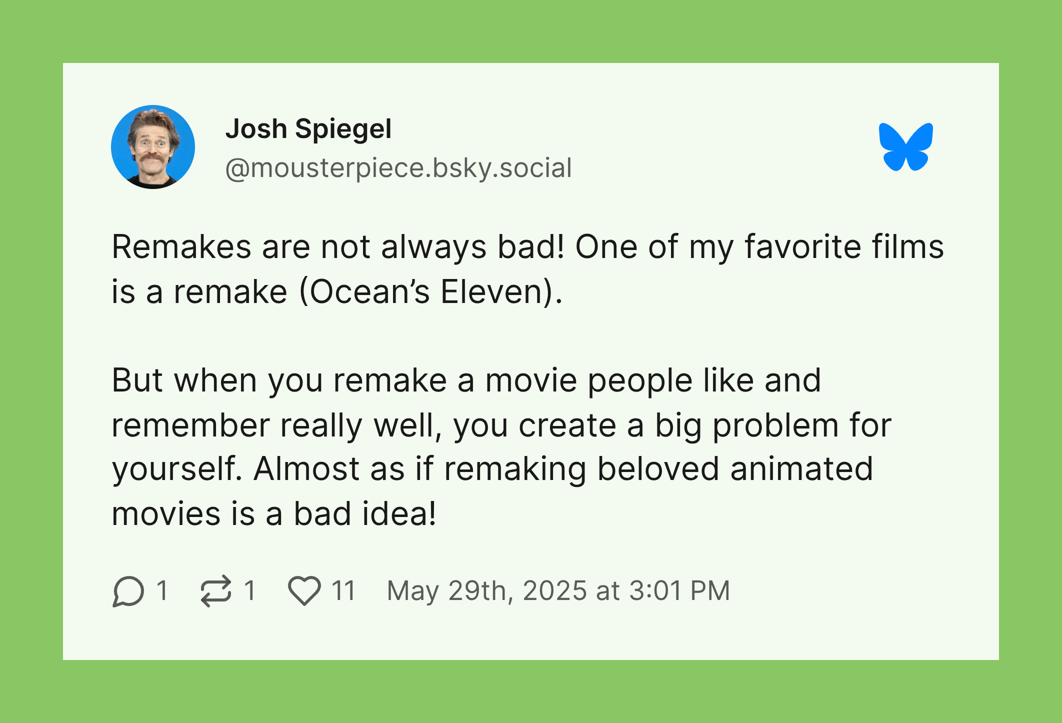The height and width of the screenshot is (723, 1062).
Task: Click the green border background
Action: (x=531, y=31)
